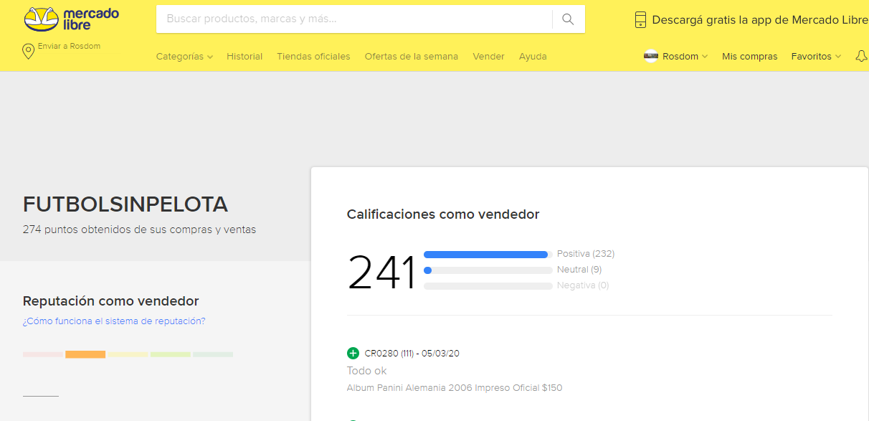Click the empty Negativa rating bar

[488, 286]
